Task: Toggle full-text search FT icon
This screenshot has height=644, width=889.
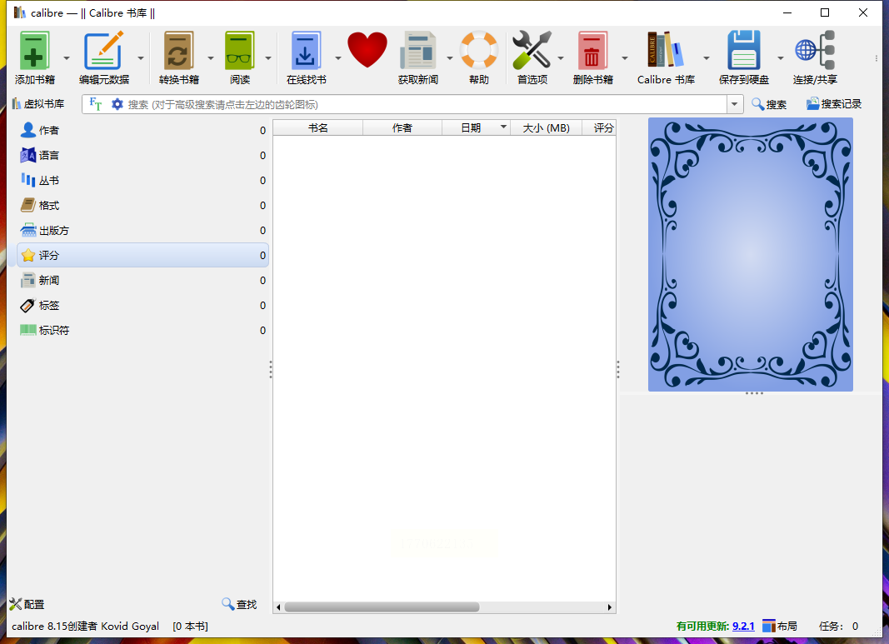Action: 96,104
